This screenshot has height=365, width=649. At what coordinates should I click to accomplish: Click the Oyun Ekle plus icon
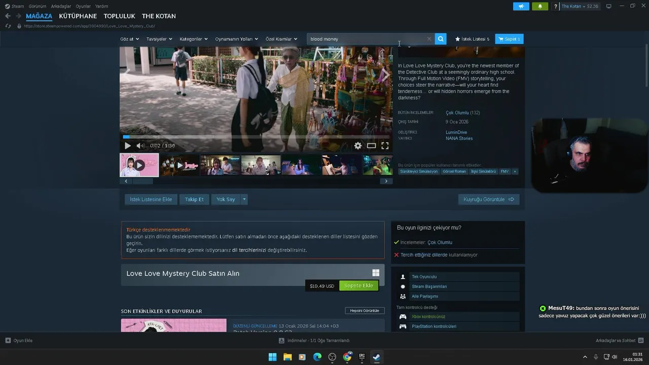(8, 340)
